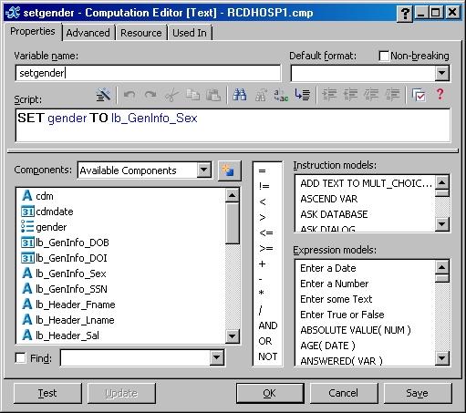Open the Find combo box arrow
The height and width of the screenshot is (413, 466).
pos(217,357)
